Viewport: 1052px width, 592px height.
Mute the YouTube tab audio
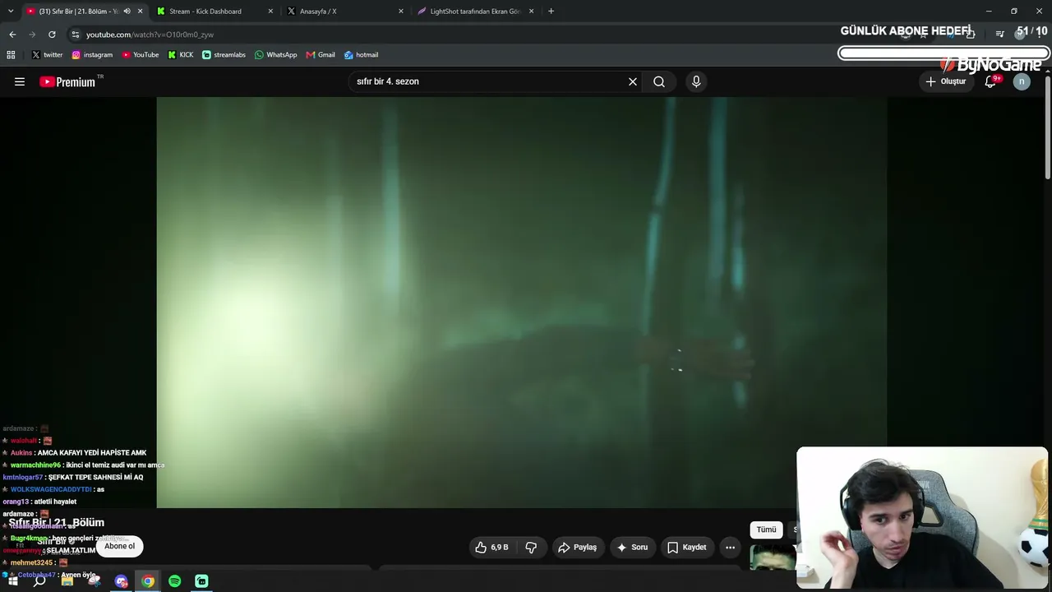pos(127,12)
